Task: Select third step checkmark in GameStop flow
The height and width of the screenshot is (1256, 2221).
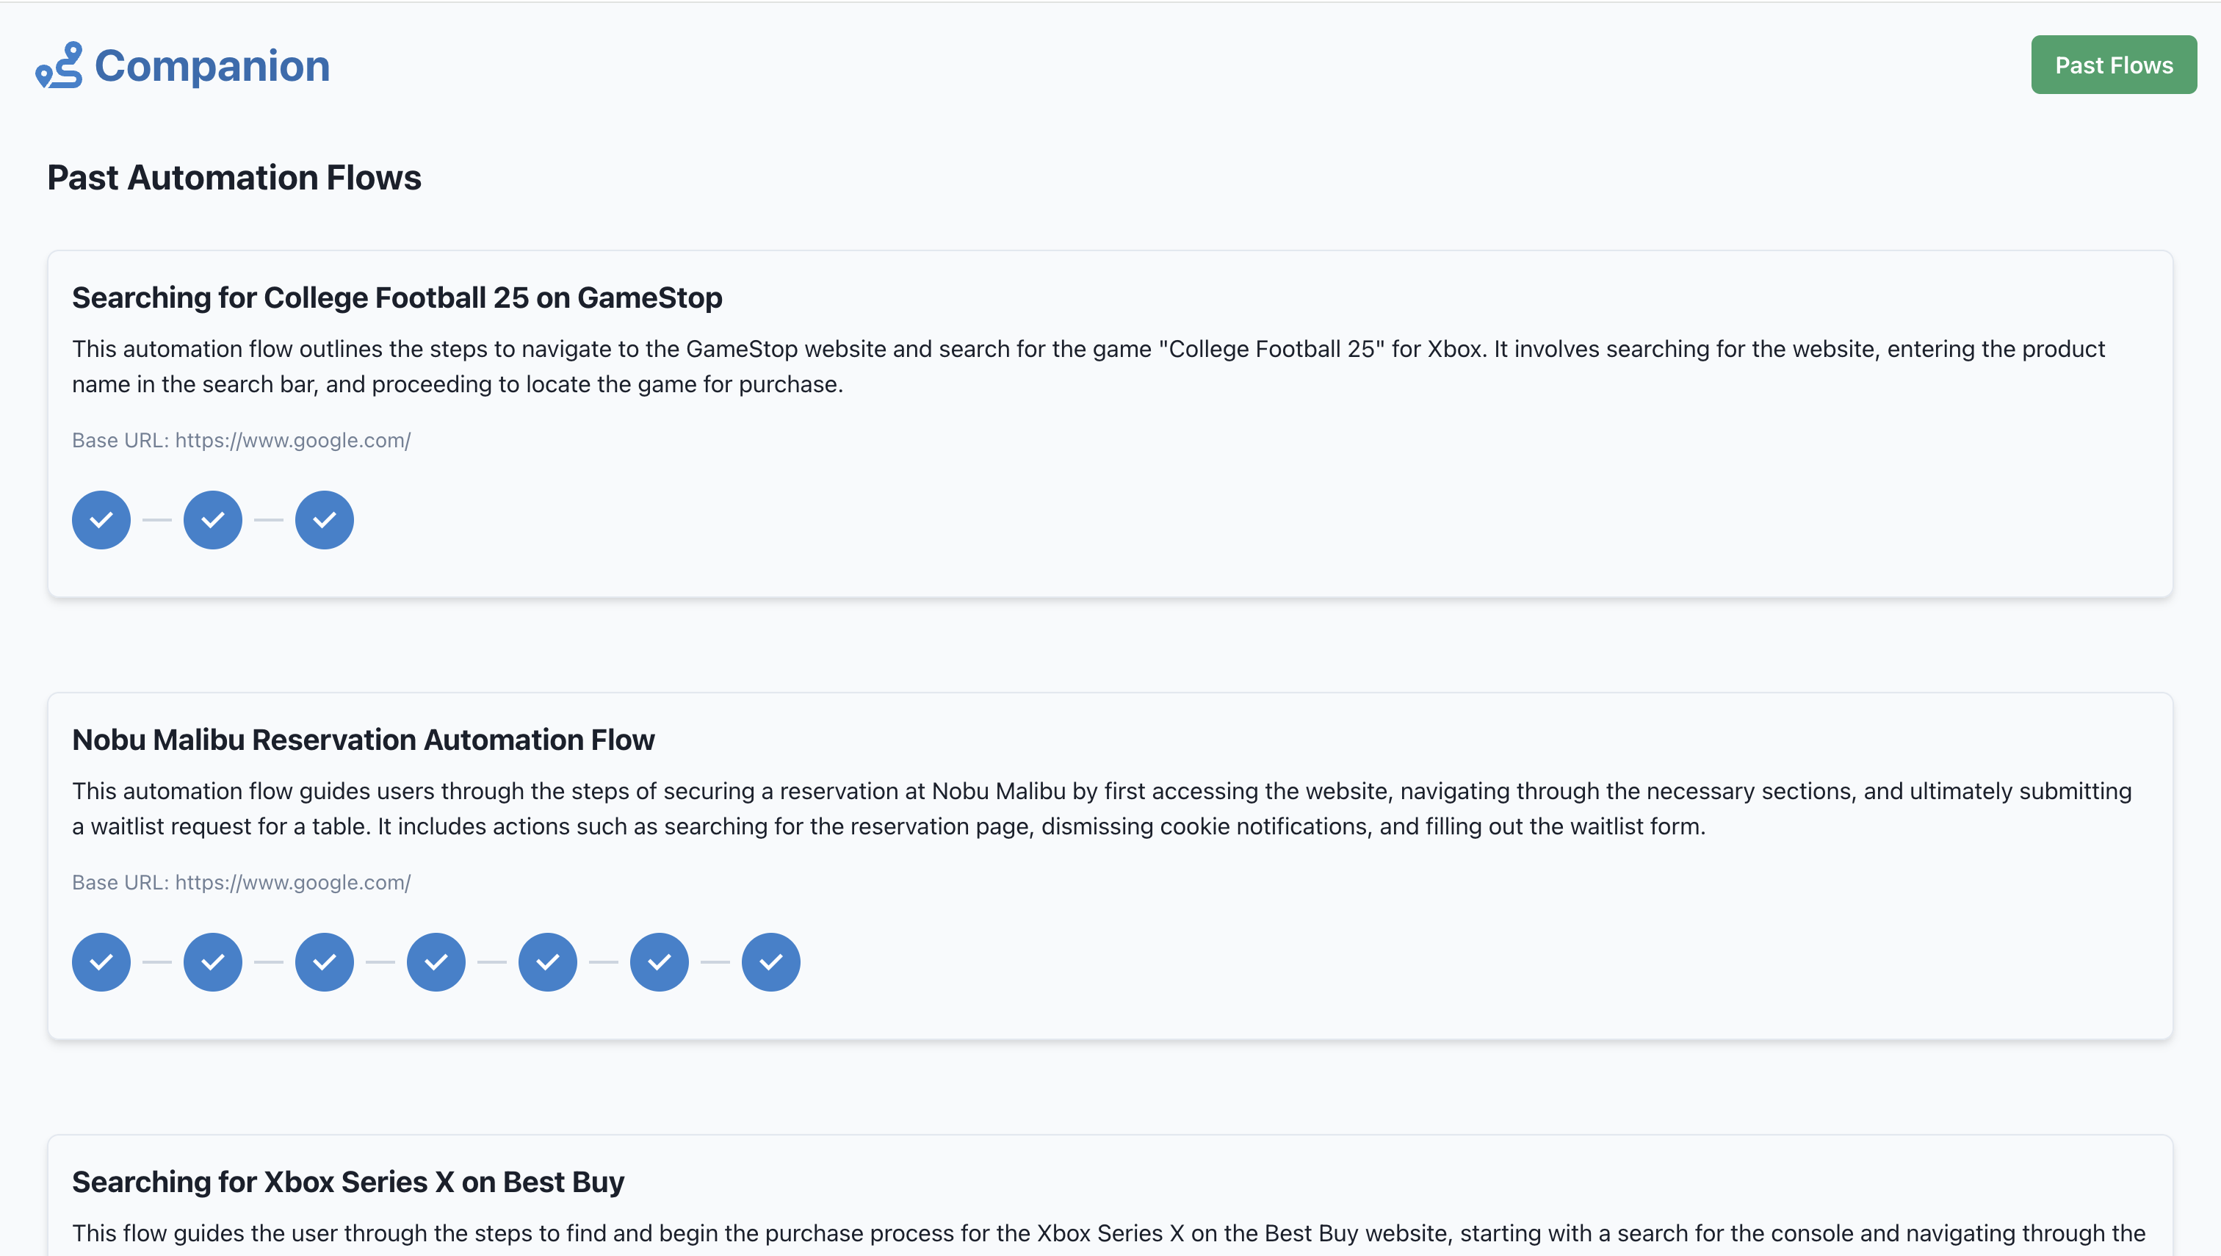Action: coord(325,520)
